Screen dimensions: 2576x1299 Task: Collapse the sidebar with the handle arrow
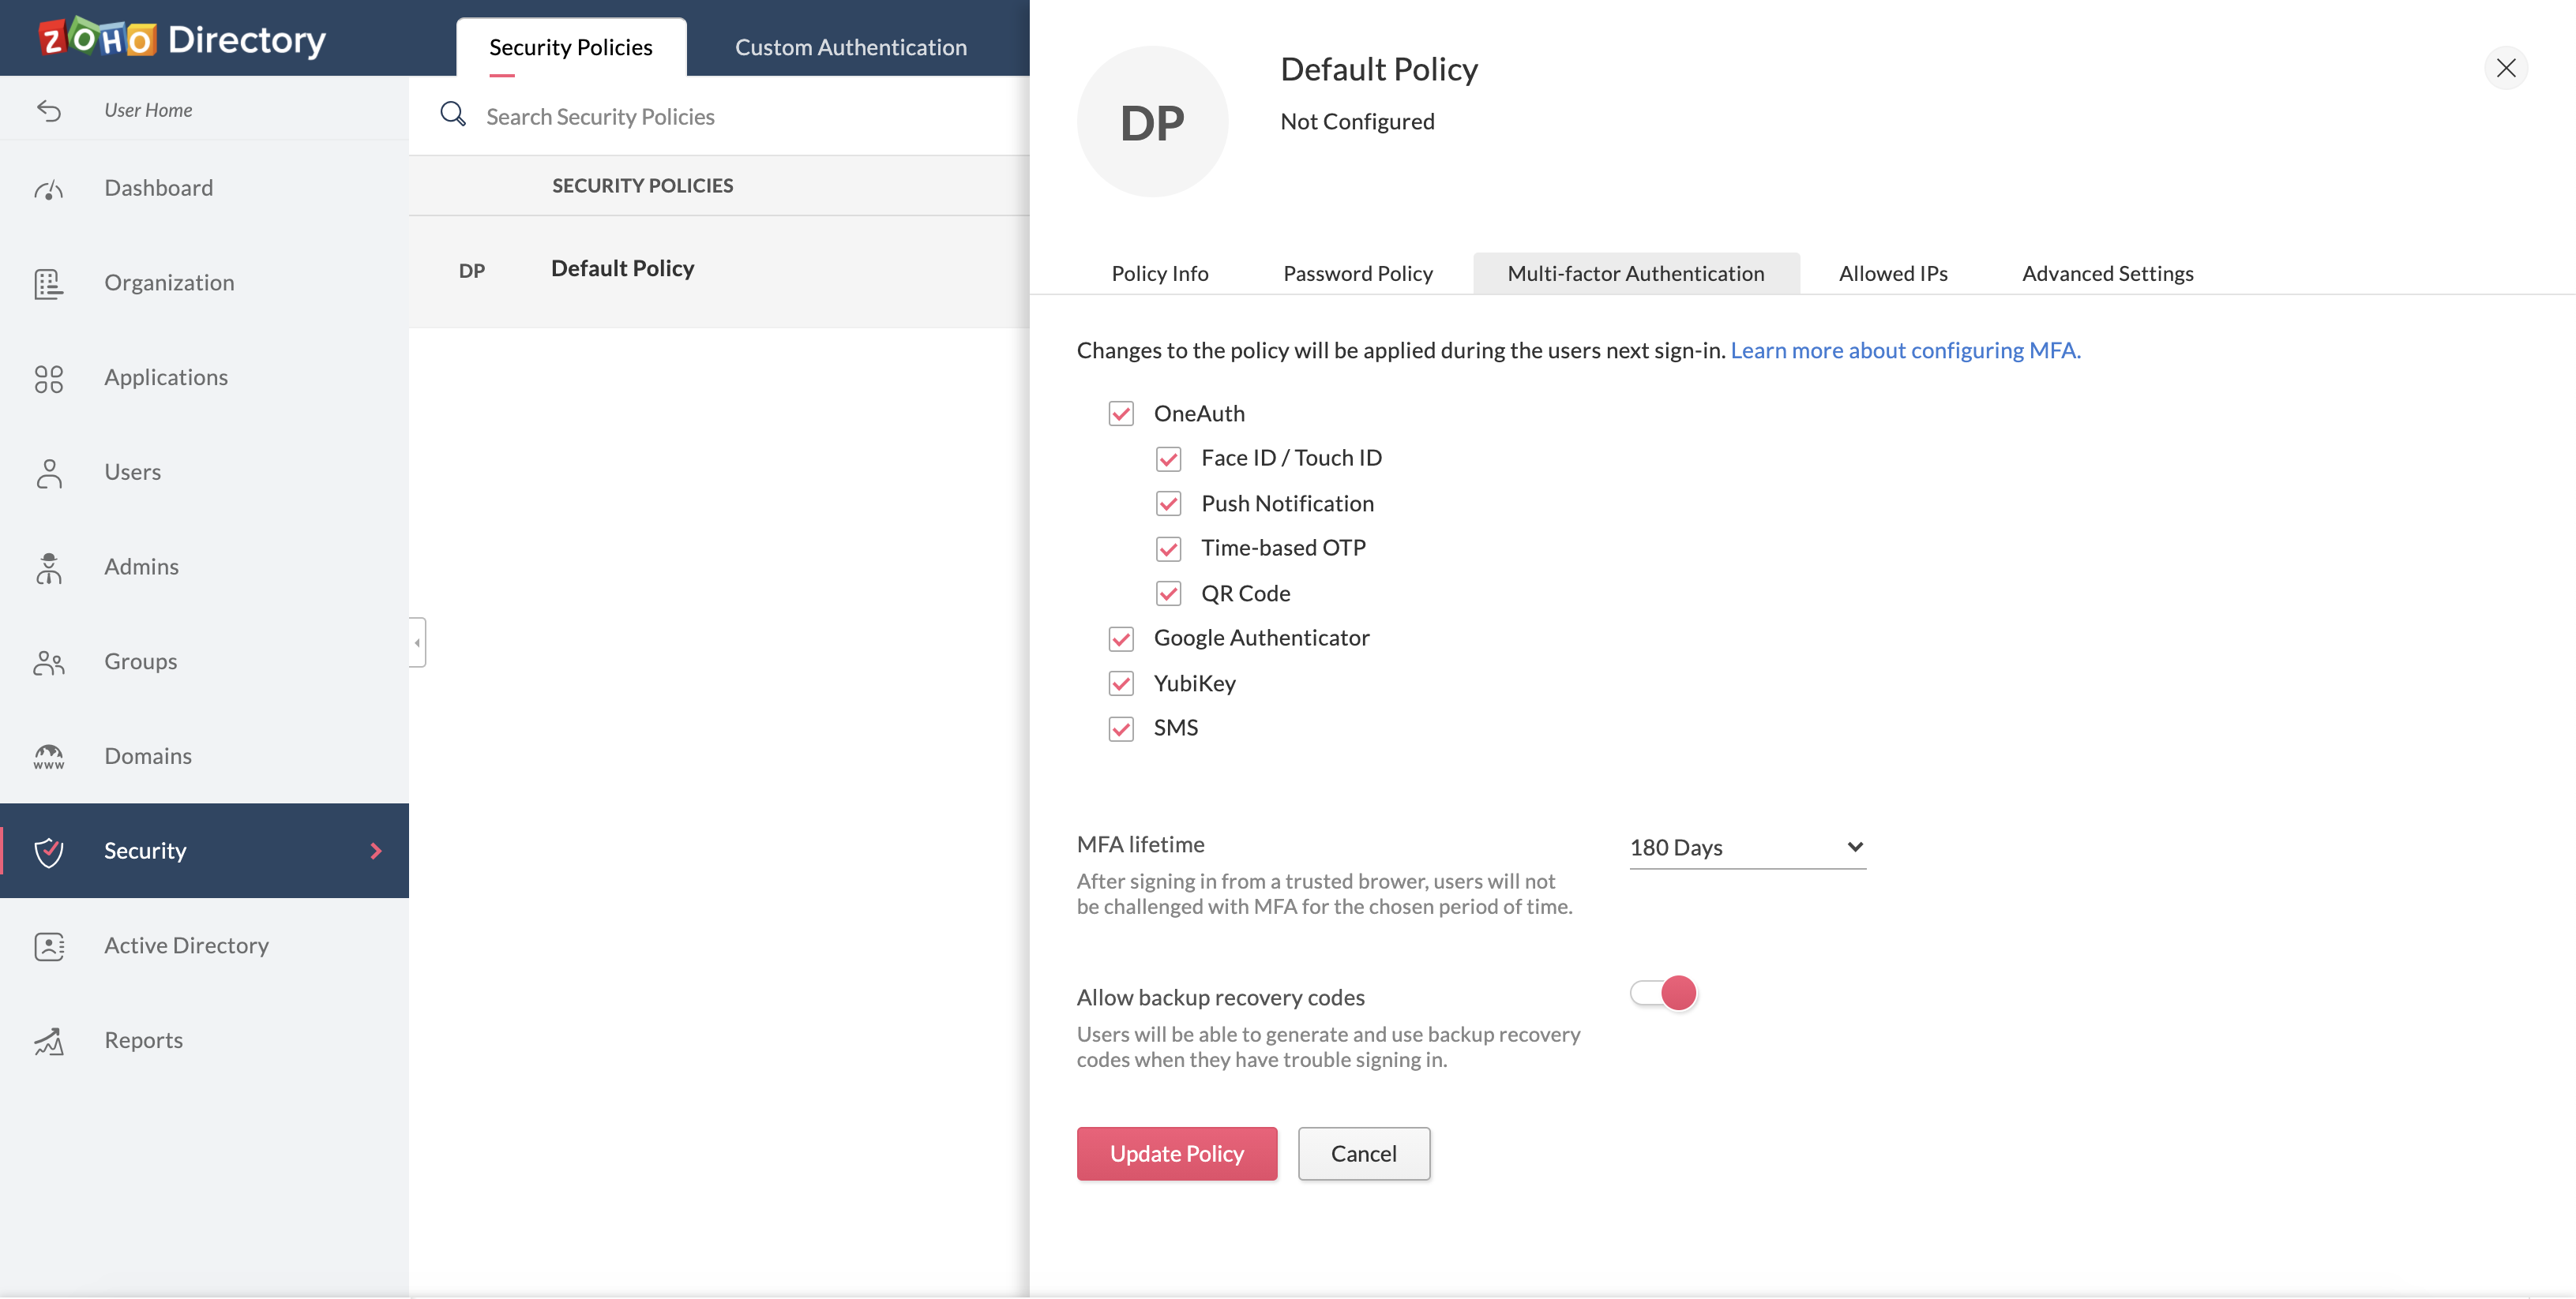click(417, 642)
